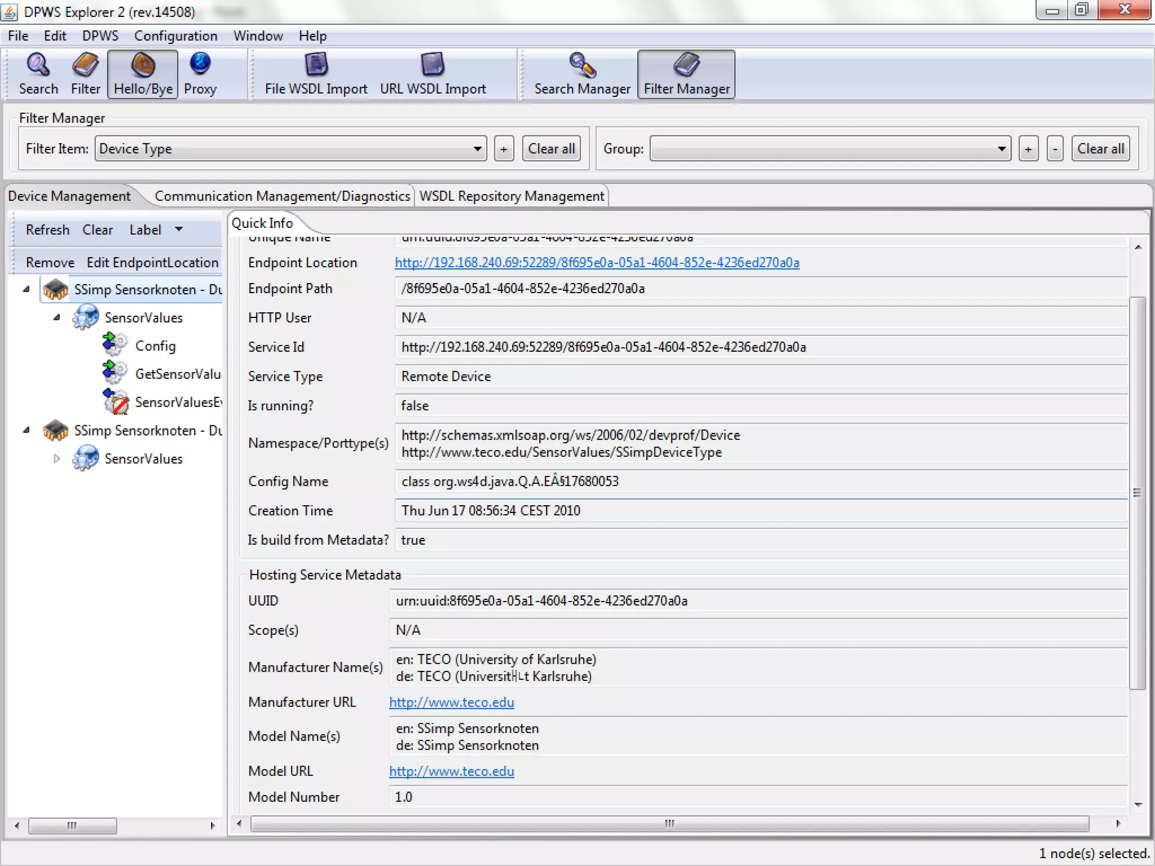1155x866 pixels.
Task: Open the Search Manager tool
Action: [582, 74]
